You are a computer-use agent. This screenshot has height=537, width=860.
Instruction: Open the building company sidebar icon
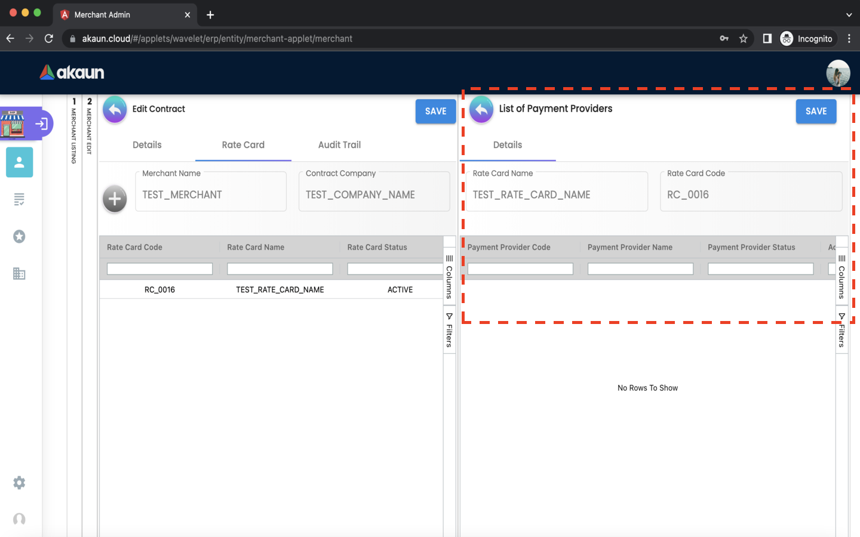point(19,274)
